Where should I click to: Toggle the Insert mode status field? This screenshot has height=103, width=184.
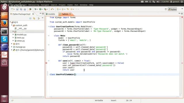click(x=114, y=100)
